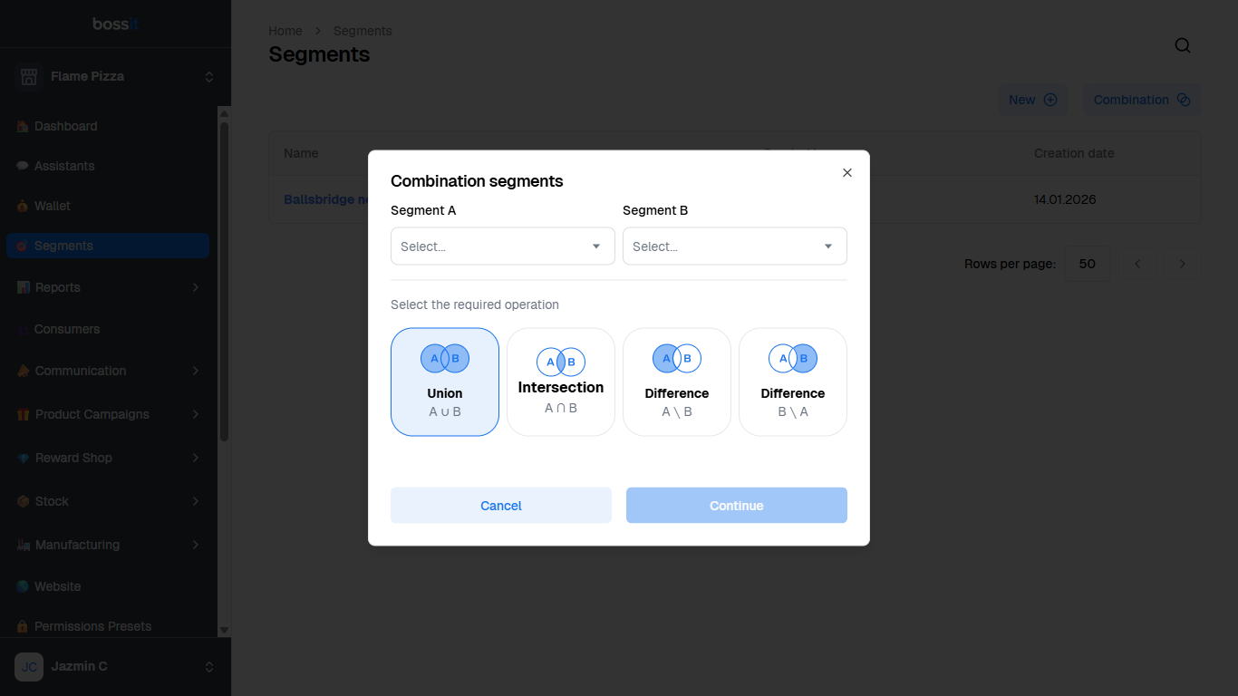This screenshot has height=696, width=1238.
Task: Select Difference B \ A operation
Action: (793, 382)
